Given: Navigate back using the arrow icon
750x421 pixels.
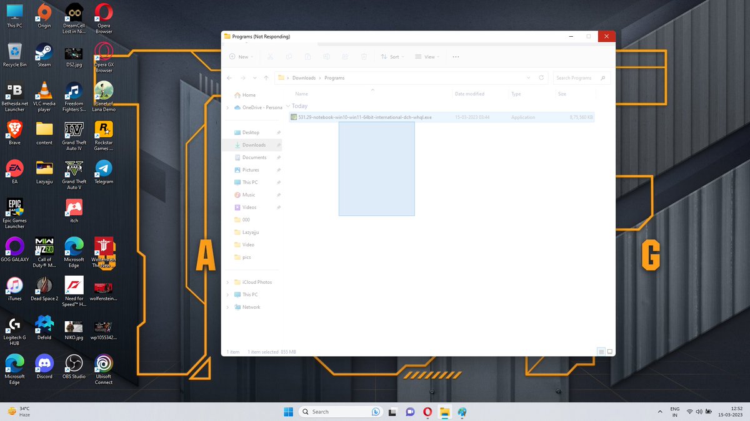Looking at the screenshot, I should [229, 77].
